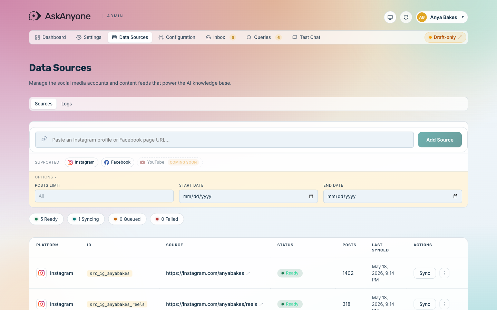Click the YouTube coming soon chip
The width and height of the screenshot is (497, 310).
pos(169,162)
